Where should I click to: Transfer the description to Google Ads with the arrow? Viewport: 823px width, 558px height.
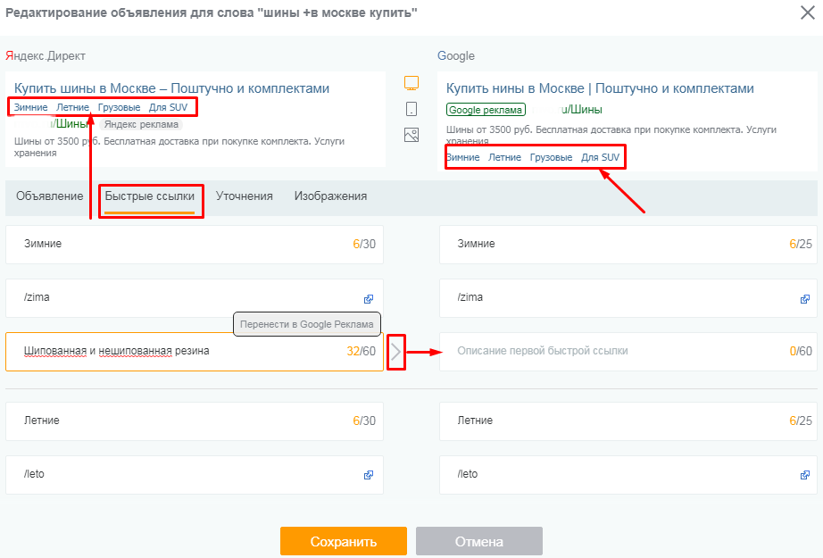[395, 352]
